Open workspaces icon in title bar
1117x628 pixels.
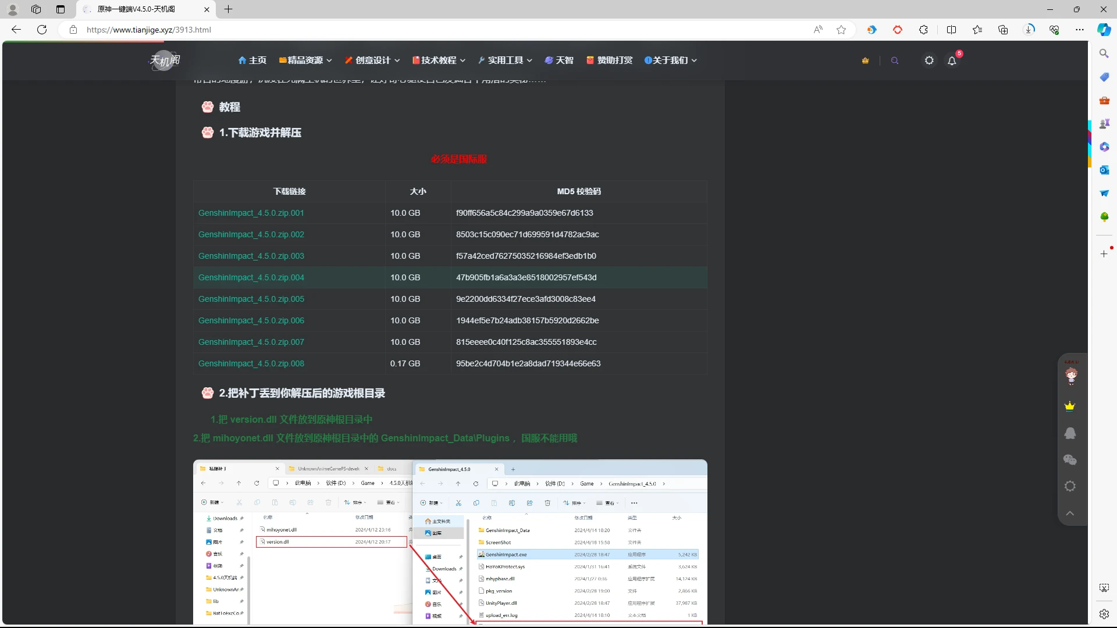(x=36, y=9)
